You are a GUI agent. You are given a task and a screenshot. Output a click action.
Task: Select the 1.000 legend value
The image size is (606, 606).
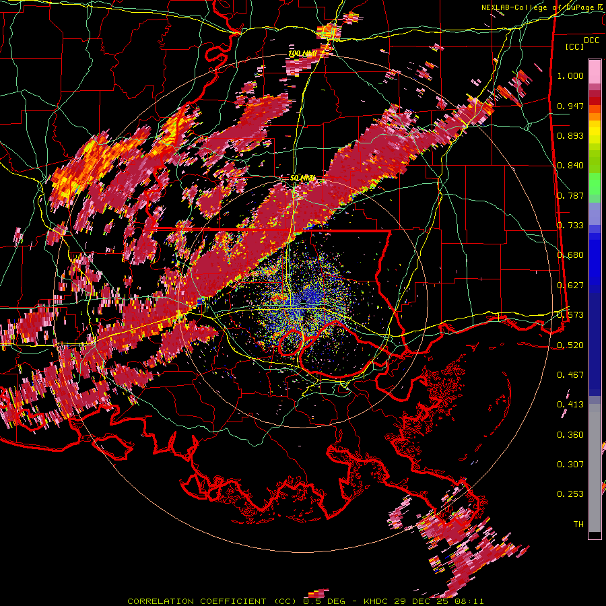pyautogui.click(x=570, y=75)
